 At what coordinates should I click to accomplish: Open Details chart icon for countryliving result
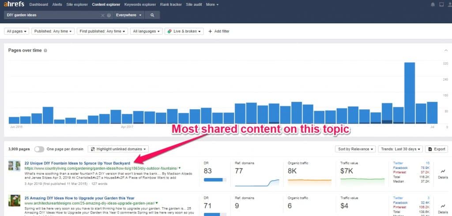(443, 171)
